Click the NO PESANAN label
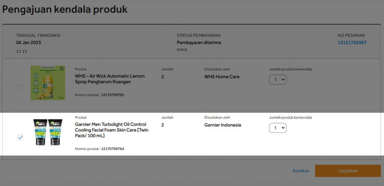 pyautogui.click(x=351, y=36)
